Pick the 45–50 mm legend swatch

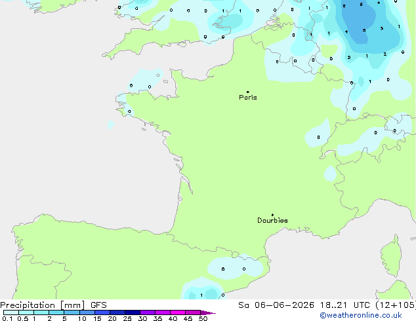tap(193, 312)
